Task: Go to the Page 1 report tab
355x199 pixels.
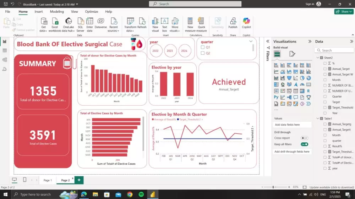Action: 48,180
